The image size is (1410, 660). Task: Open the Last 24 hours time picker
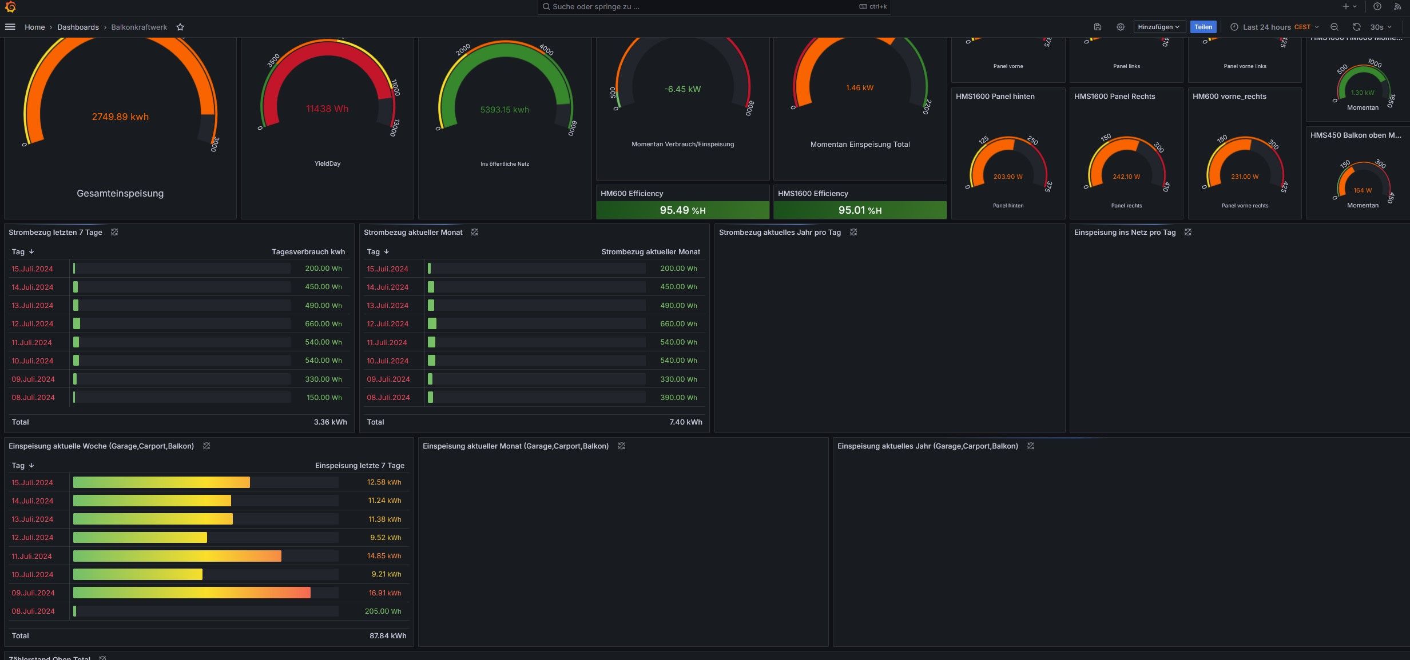pyautogui.click(x=1274, y=27)
